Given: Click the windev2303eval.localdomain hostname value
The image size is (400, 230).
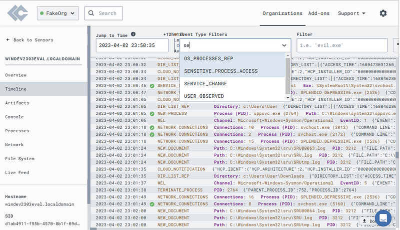Looking at the screenshot, I should (39, 204).
